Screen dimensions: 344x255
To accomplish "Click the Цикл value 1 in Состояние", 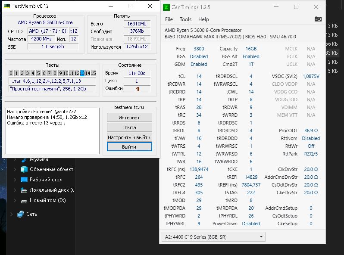I will (x=137, y=81).
